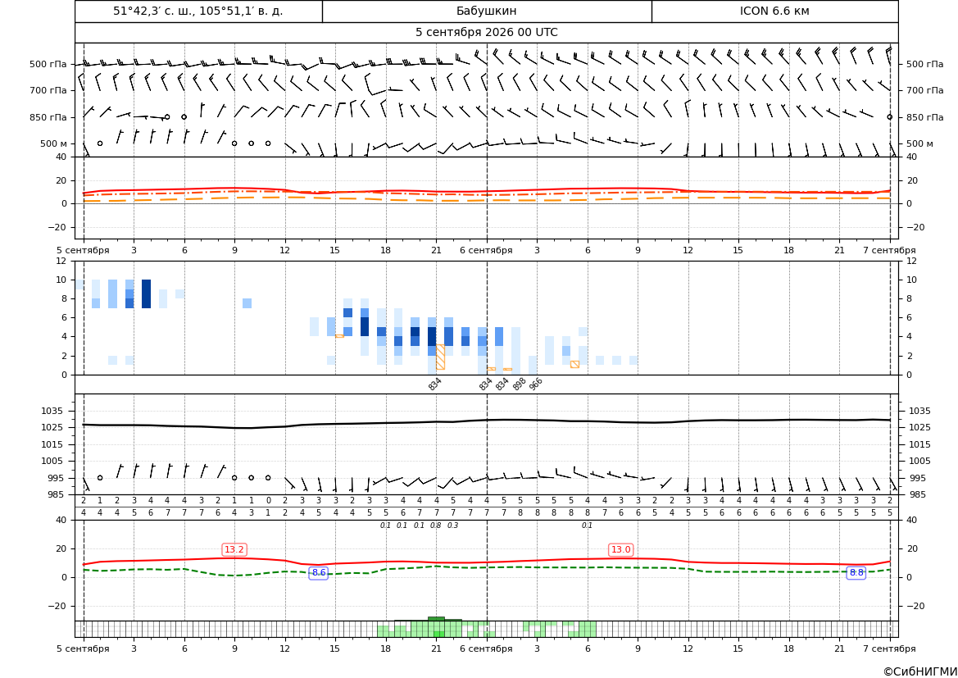Click the date header 5 сентября 2026 00 UTC

(x=486, y=33)
